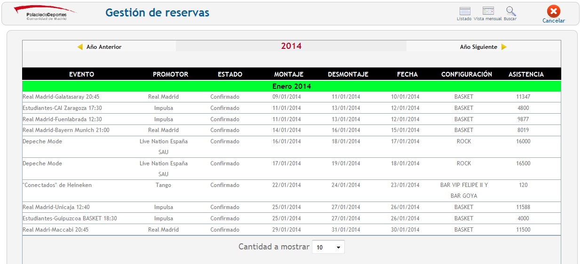Click the Año Anterior link

coord(104,47)
